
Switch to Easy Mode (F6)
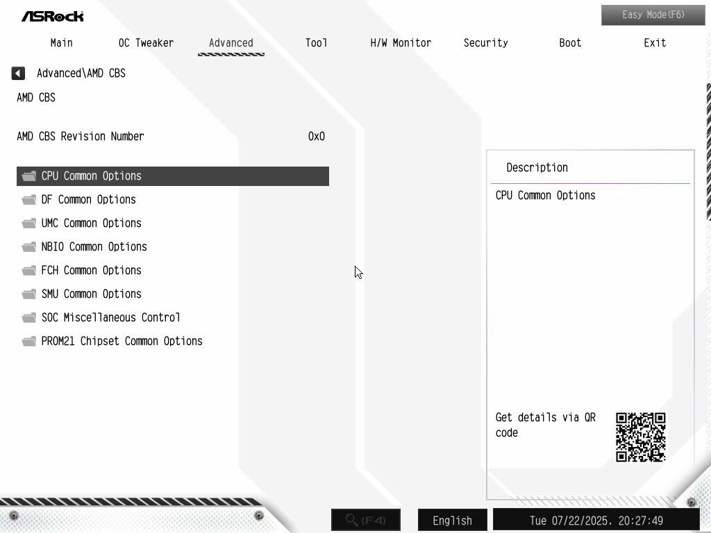pos(653,15)
